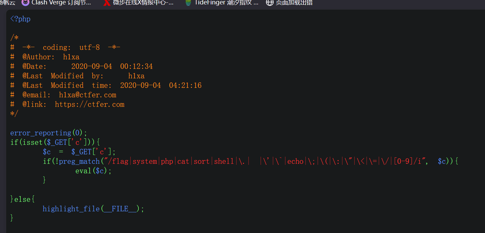485x233 pixels.
Task: Click the email 'h1xa@ctfer.com'
Action: pyautogui.click(x=88, y=95)
